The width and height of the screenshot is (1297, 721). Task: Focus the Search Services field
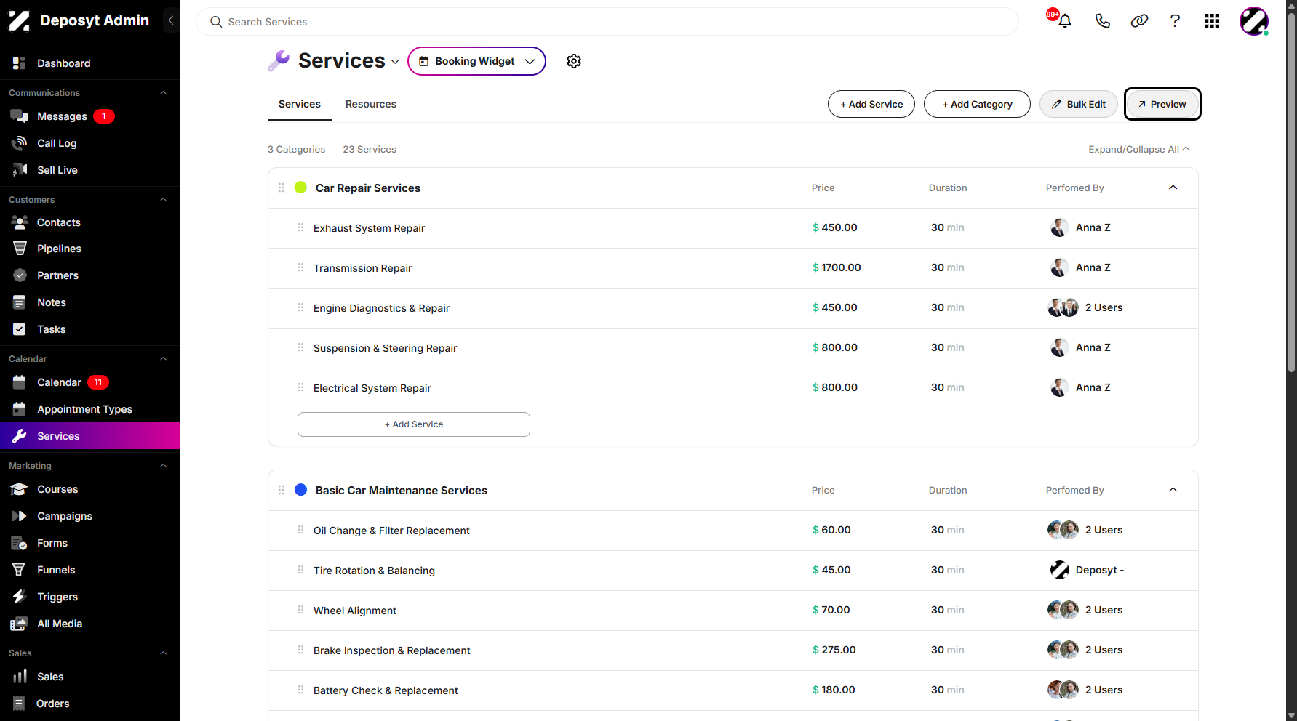point(607,22)
